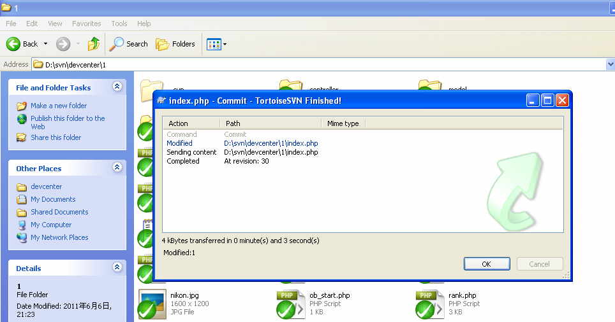The width and height of the screenshot is (615, 322).
Task: Collapse the Details panel
Action: click(x=116, y=268)
